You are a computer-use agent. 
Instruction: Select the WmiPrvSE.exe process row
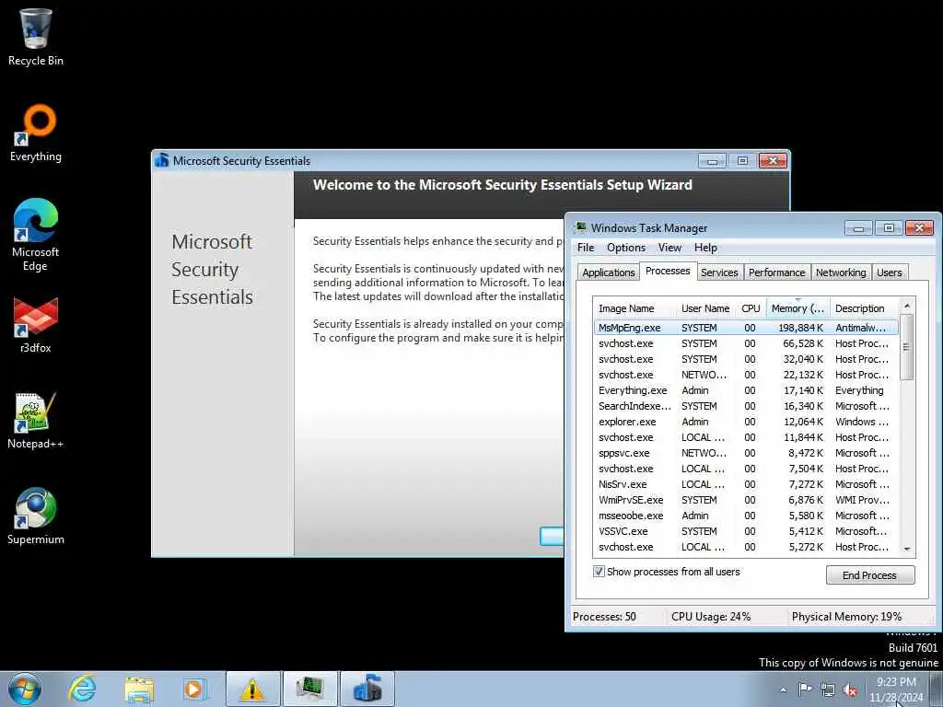[745, 500]
